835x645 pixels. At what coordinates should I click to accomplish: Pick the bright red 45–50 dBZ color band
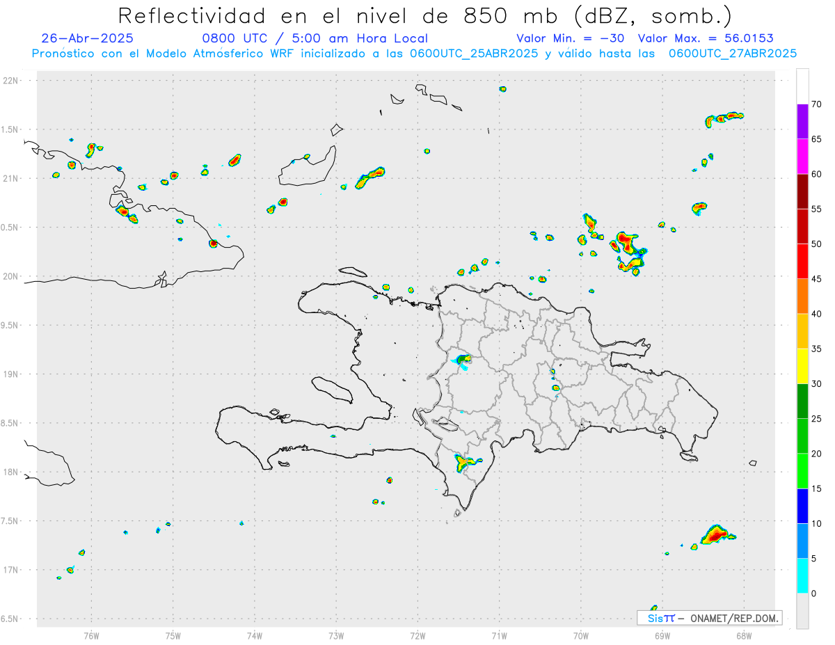(802, 261)
